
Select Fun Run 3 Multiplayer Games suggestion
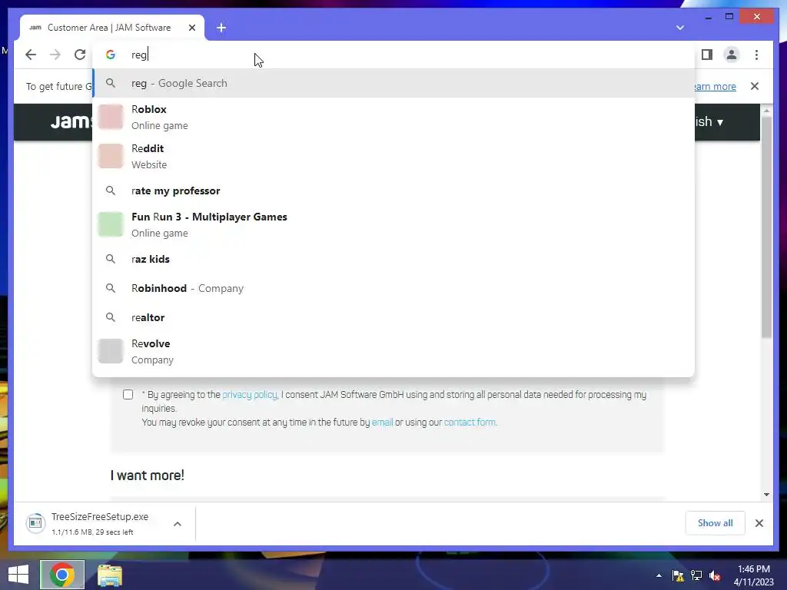click(x=394, y=225)
